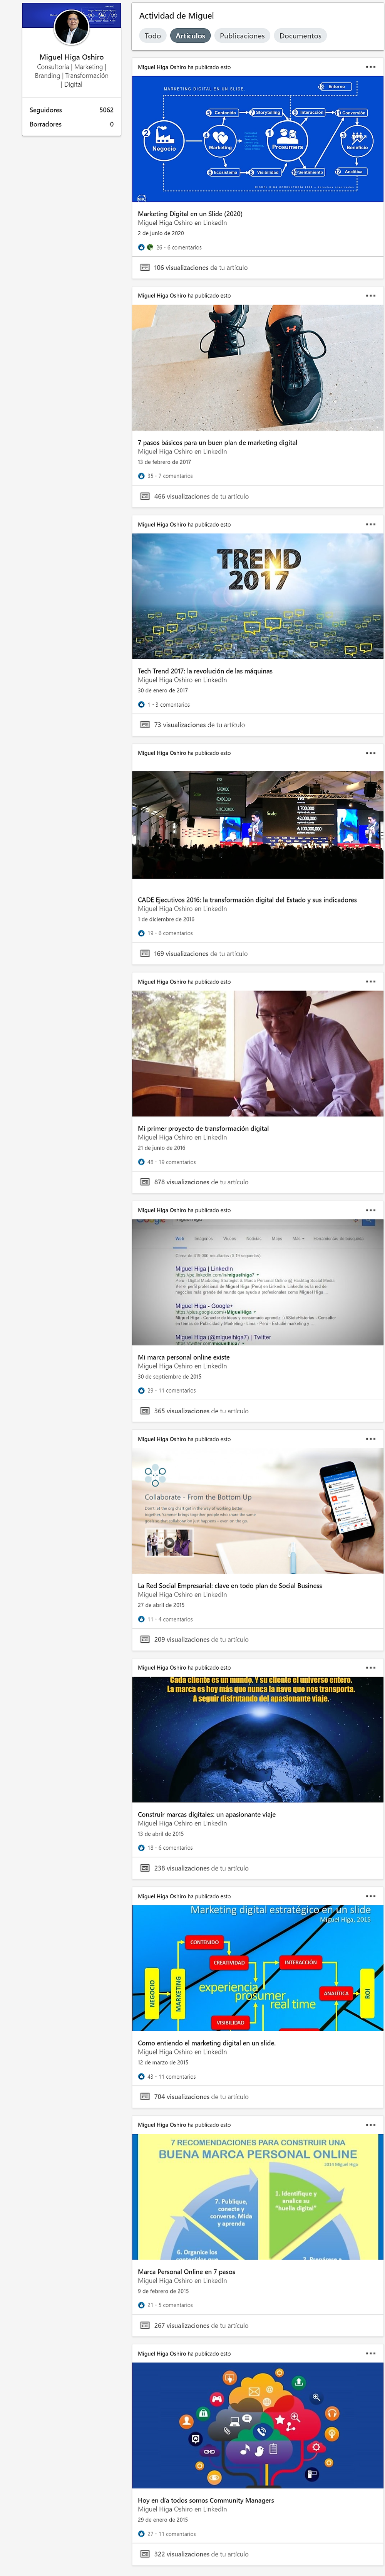Viewport: 385px width, 2576px height.
Task: Open the Todo activity tab
Action: point(152,36)
